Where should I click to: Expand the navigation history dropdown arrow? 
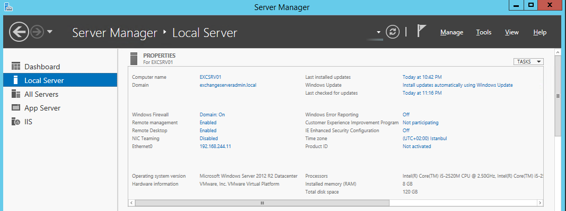50,32
